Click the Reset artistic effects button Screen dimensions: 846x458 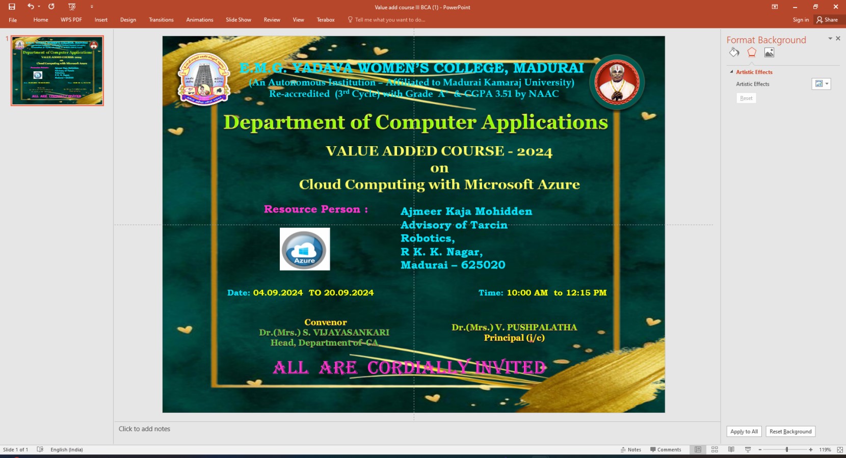tap(746, 98)
